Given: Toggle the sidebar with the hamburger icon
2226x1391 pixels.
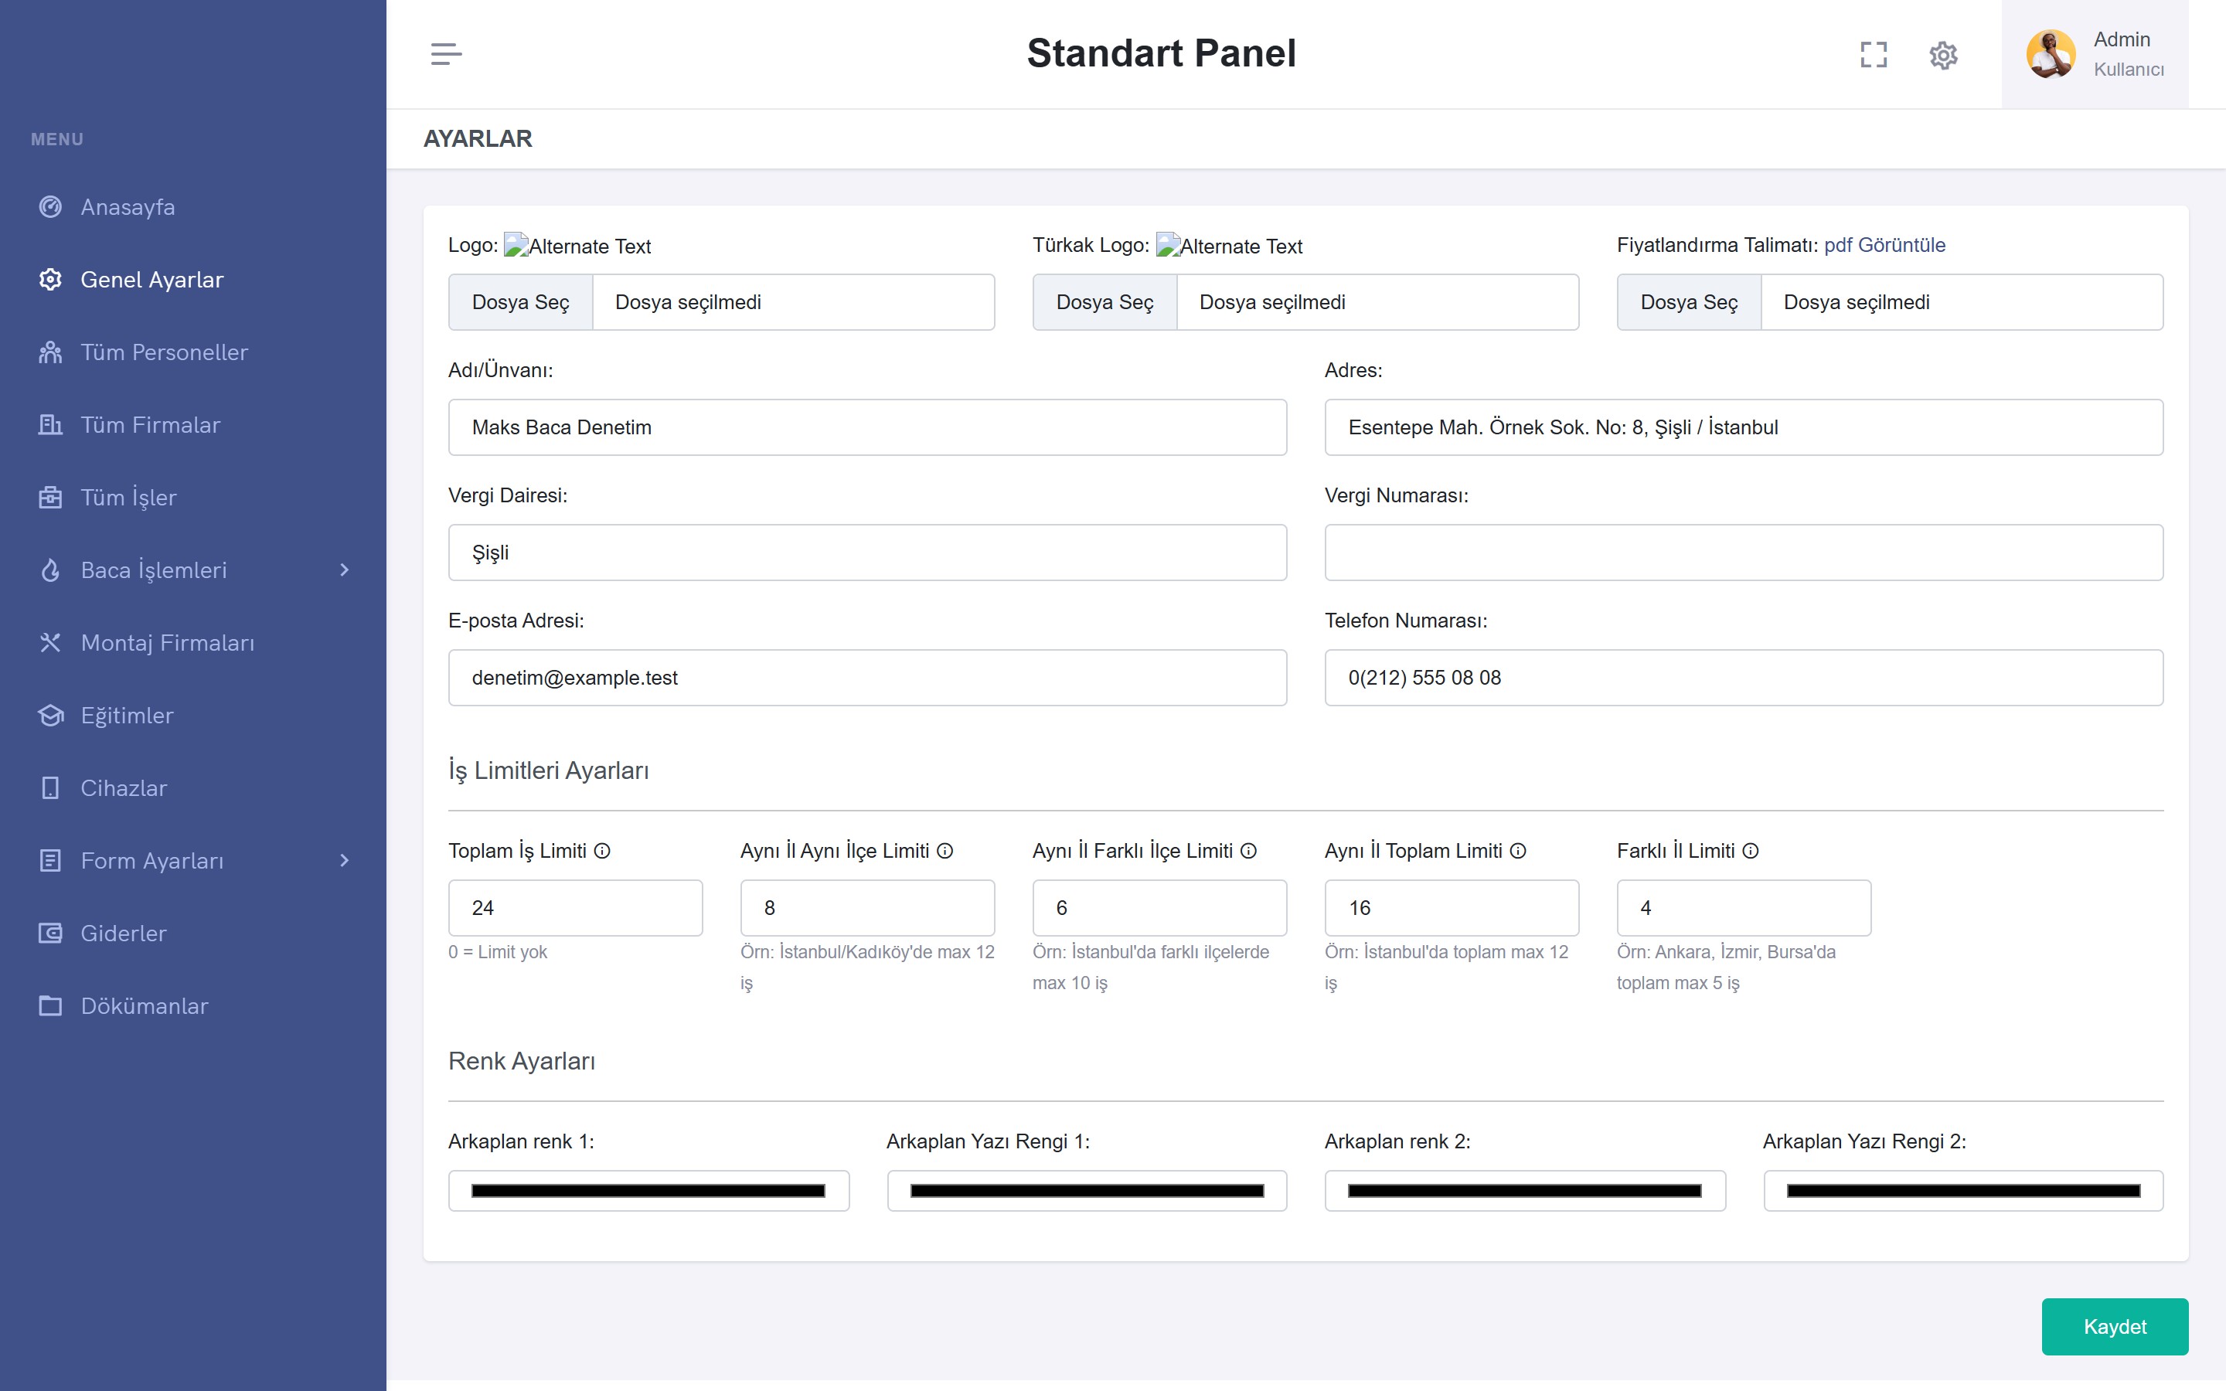Looking at the screenshot, I should [446, 54].
